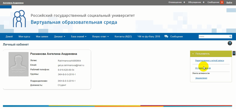The image size is (236, 109).
Task: Click the email gelya.rakhmanova@mail.ru
Action: click(x=71, y=66)
